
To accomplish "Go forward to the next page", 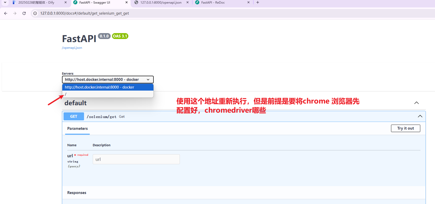I will [x=15, y=13].
